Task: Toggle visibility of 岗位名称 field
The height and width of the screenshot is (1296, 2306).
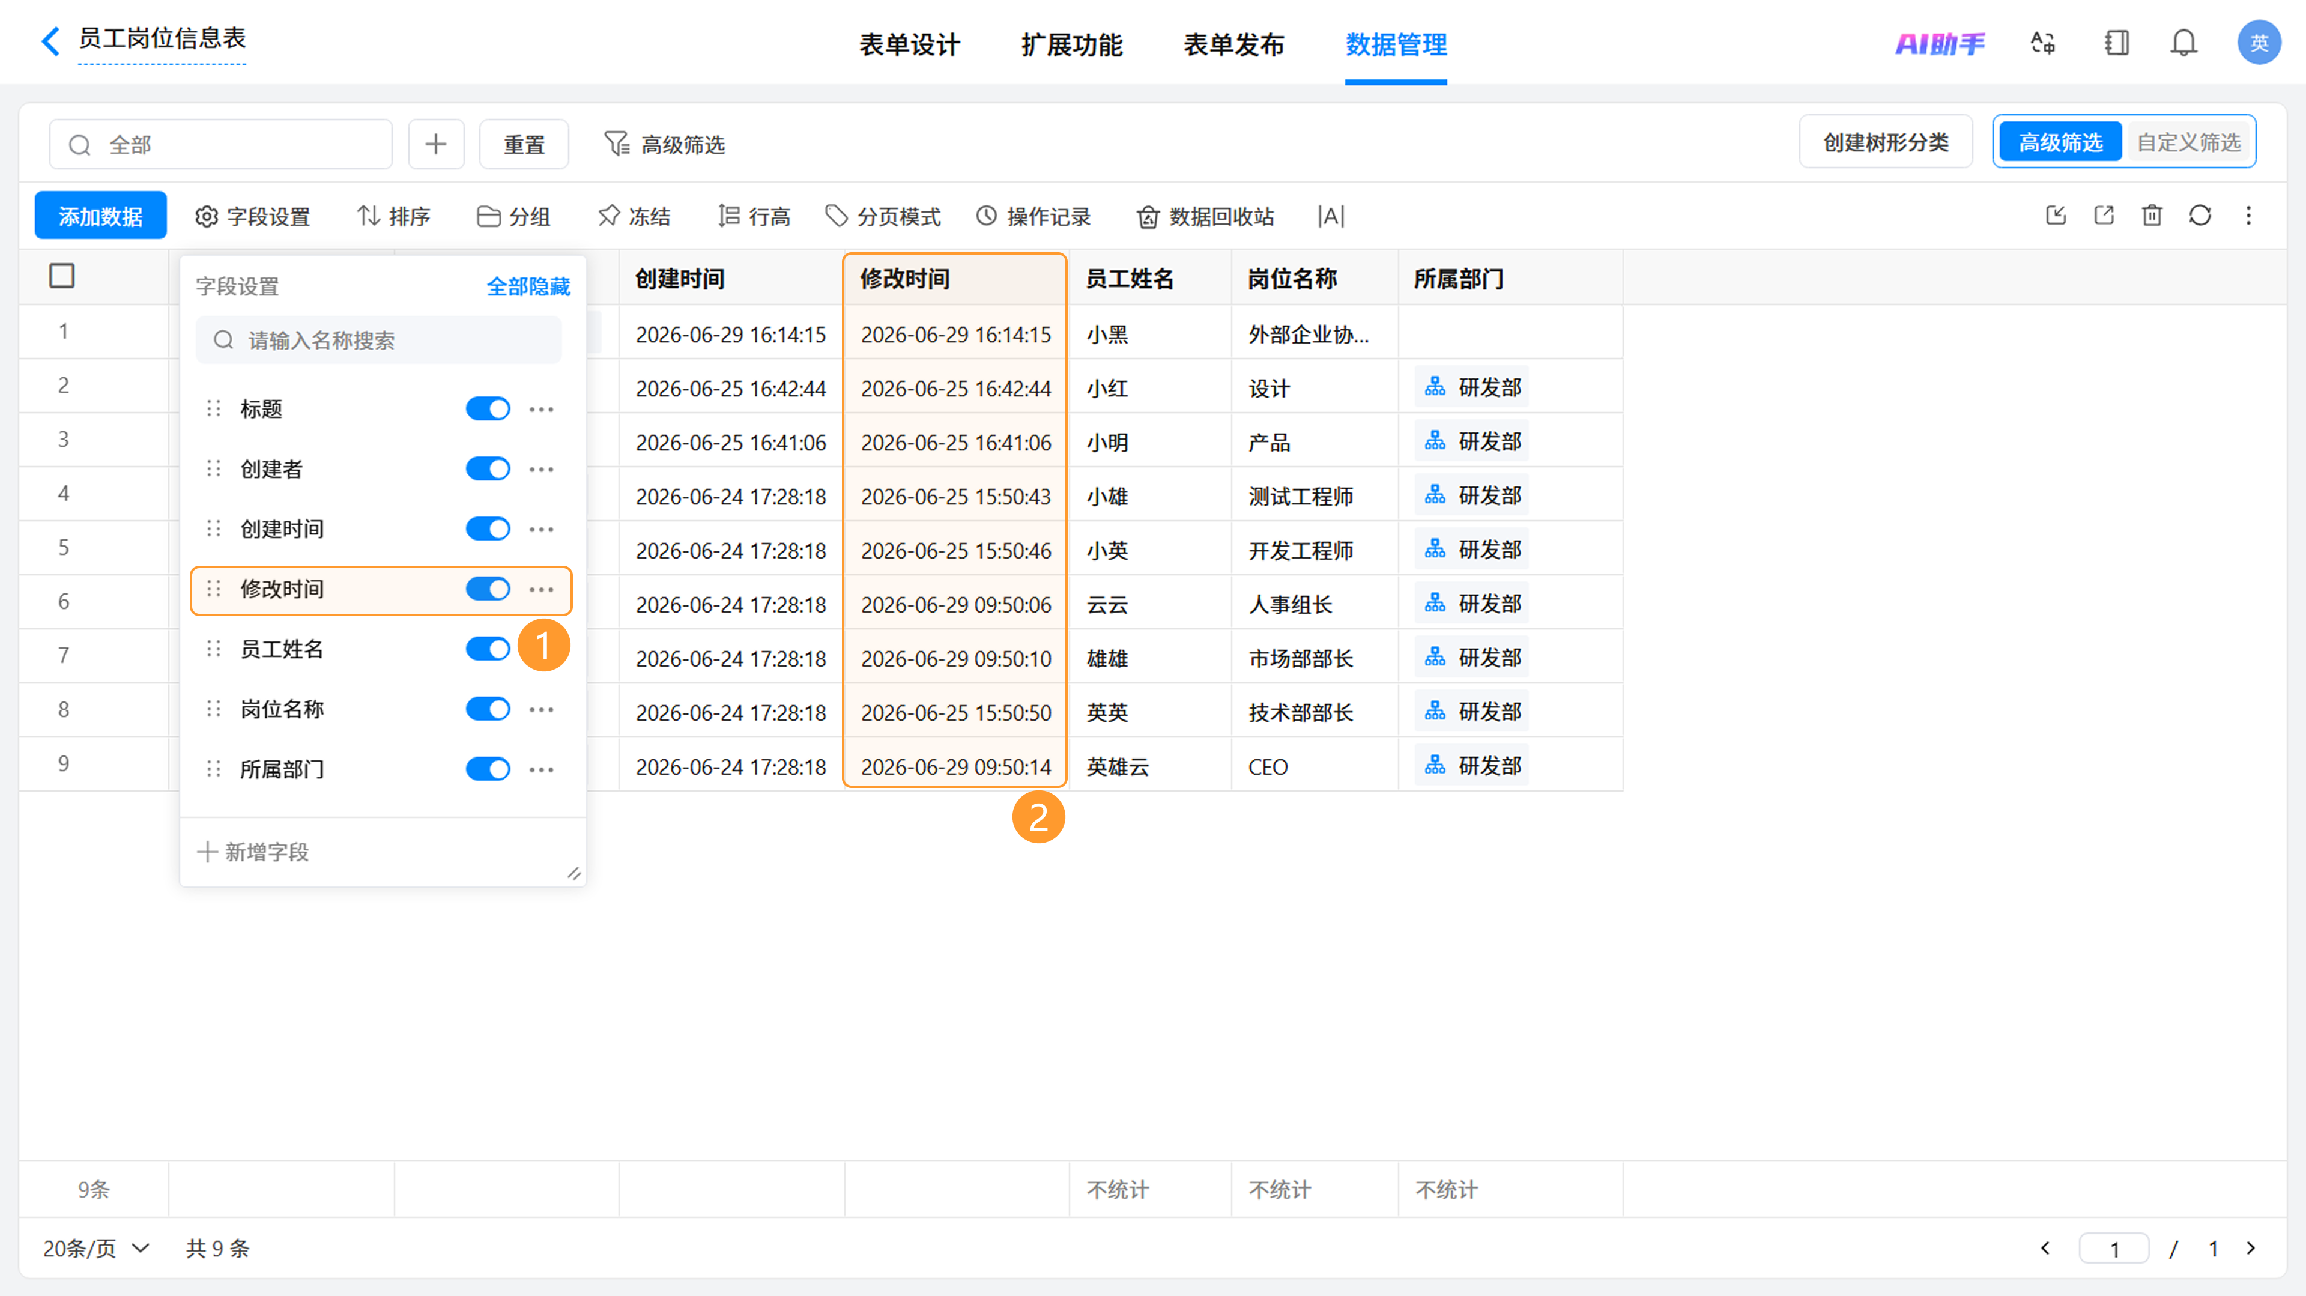Action: pyautogui.click(x=488, y=709)
